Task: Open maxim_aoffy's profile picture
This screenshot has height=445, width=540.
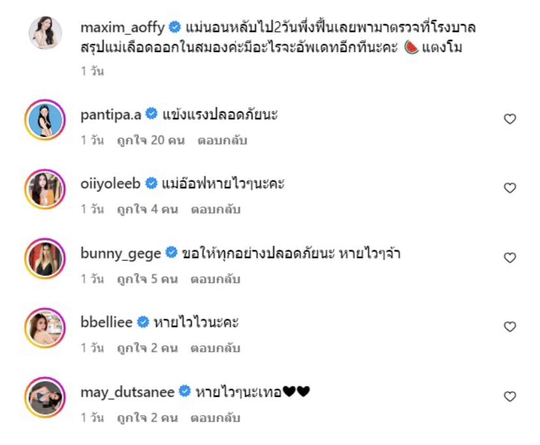Action: [45, 33]
